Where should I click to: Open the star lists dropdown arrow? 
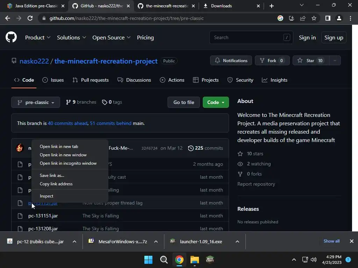335,61
